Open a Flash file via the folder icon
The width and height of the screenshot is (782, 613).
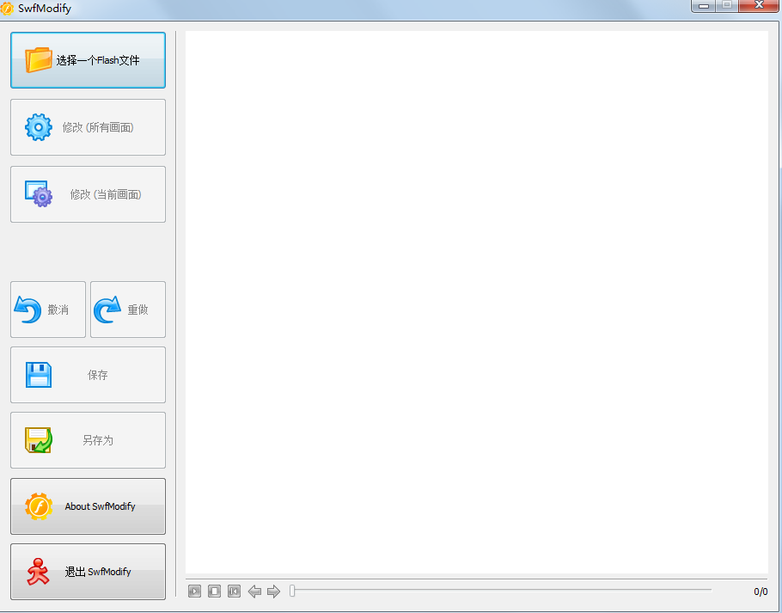(x=39, y=60)
